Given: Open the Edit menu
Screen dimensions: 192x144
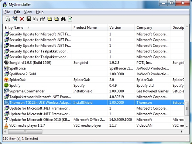Looking at the screenshot, I should click(x=17, y=12).
